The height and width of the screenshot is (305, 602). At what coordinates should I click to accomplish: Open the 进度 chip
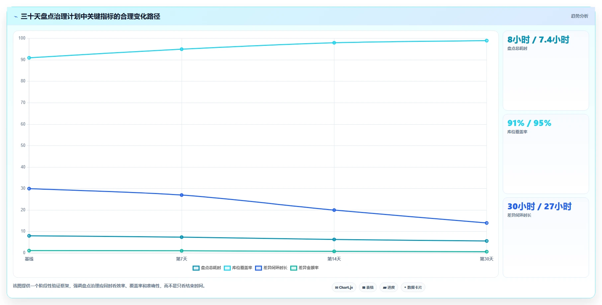[389, 287]
